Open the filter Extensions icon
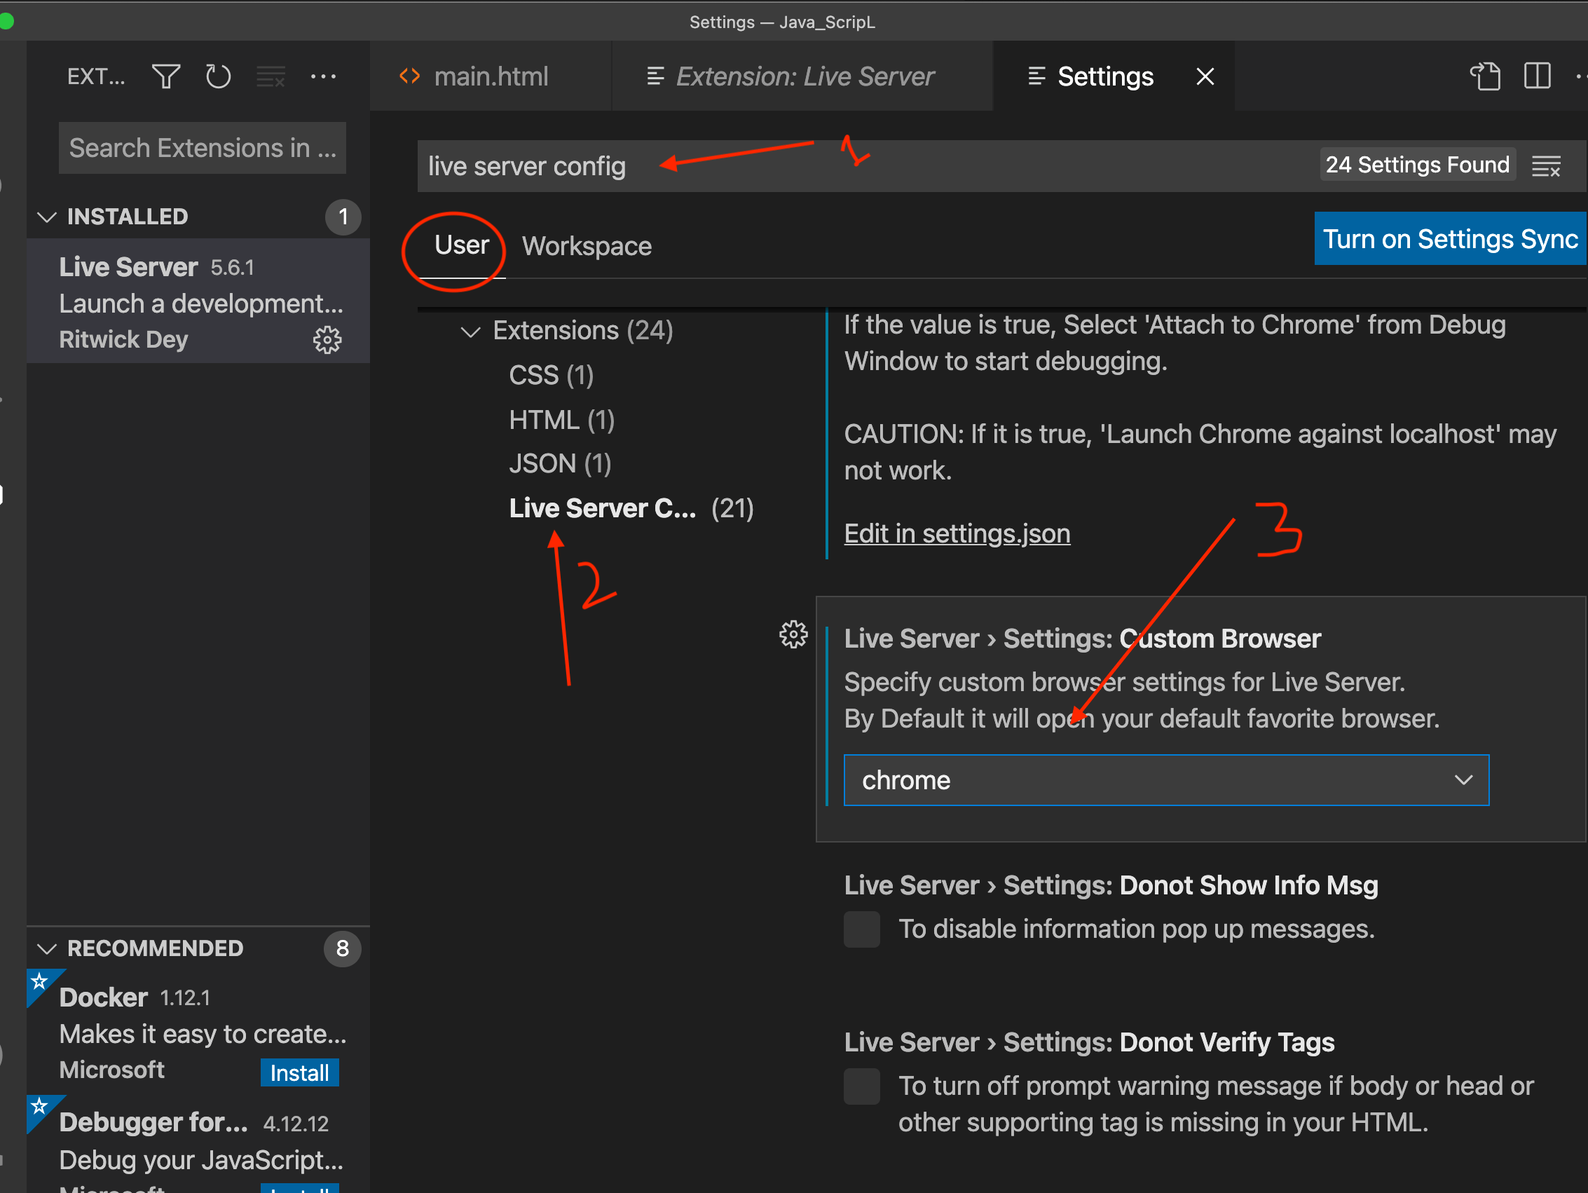Viewport: 1588px width, 1193px height. click(165, 76)
